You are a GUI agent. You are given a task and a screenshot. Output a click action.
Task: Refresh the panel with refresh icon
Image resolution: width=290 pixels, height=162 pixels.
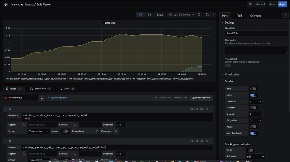[x=207, y=14]
